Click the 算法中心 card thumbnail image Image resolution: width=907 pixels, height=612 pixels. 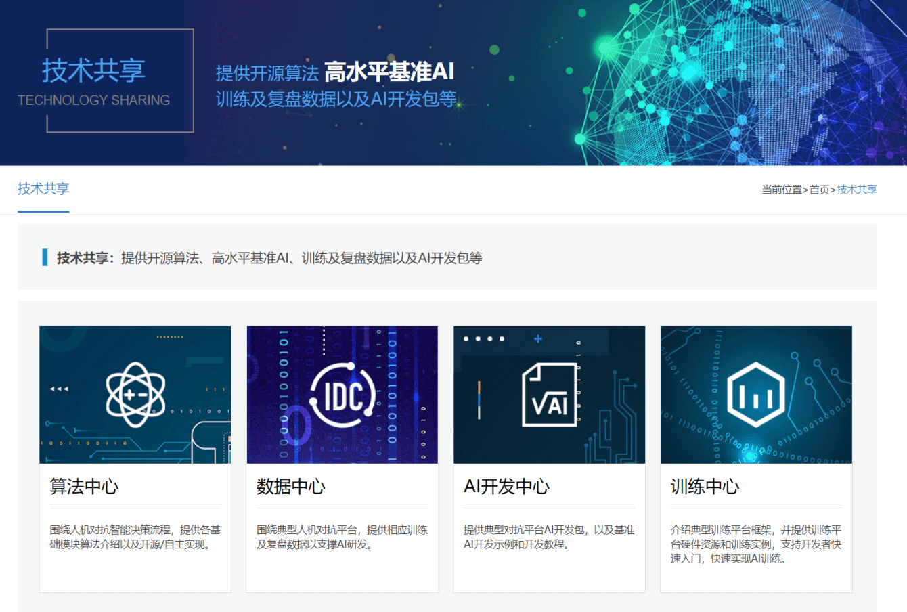pos(135,395)
